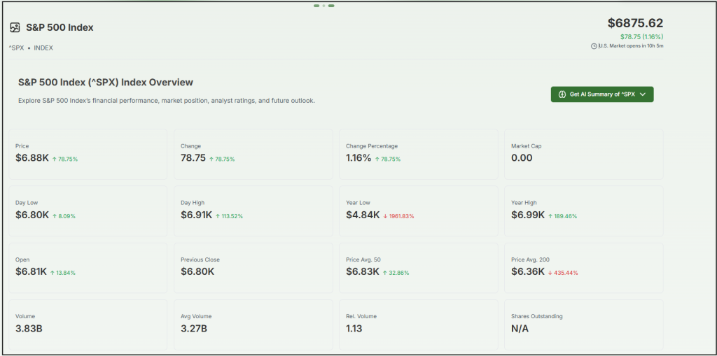The width and height of the screenshot is (717, 356).
Task: Click the green up arrow in Year High card
Action: pos(550,216)
